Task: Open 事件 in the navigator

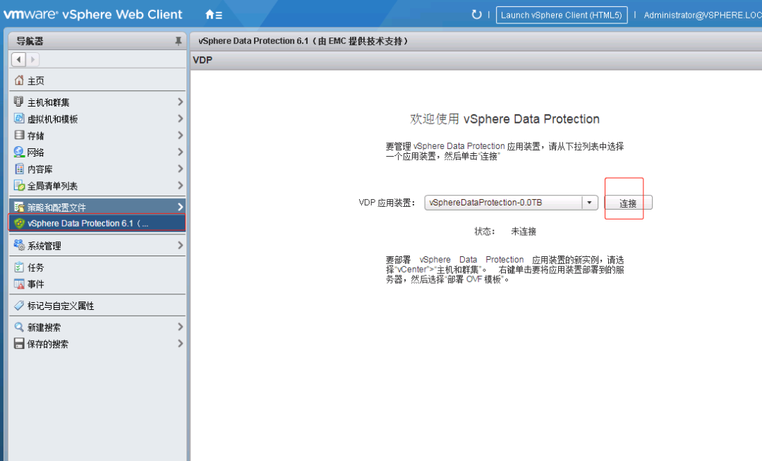Action: (x=97, y=284)
